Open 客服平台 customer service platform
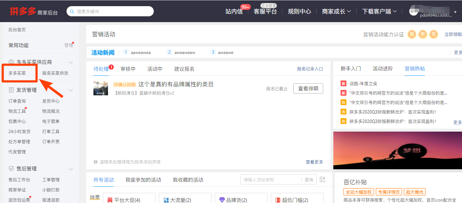 (x=265, y=11)
